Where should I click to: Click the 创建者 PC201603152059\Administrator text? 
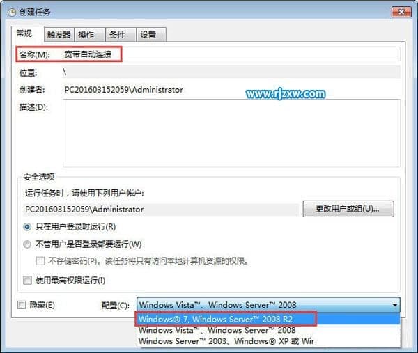tap(124, 90)
